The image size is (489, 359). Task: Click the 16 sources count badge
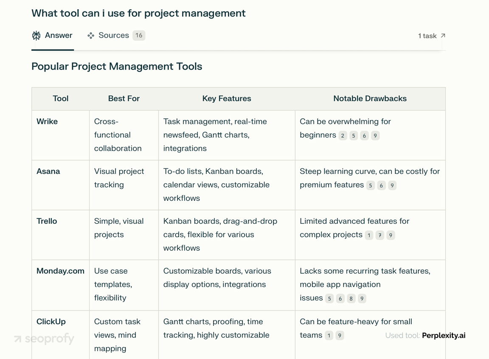tap(139, 36)
